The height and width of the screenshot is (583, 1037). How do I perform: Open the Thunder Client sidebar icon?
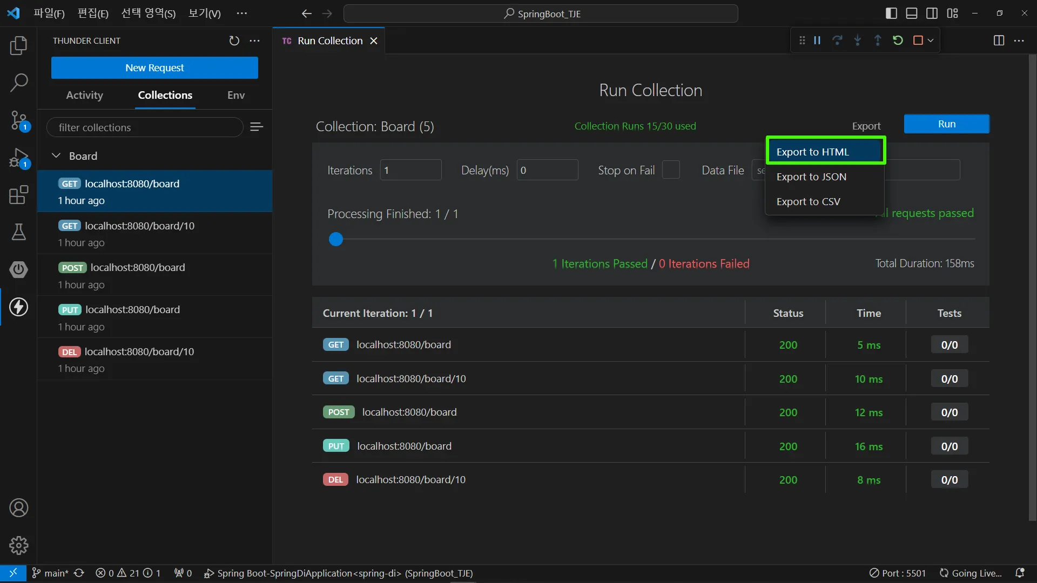18,307
